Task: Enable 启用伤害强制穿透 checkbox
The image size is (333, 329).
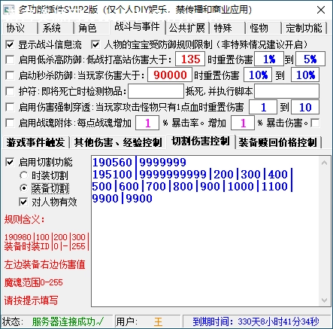Action: [x=10, y=107]
